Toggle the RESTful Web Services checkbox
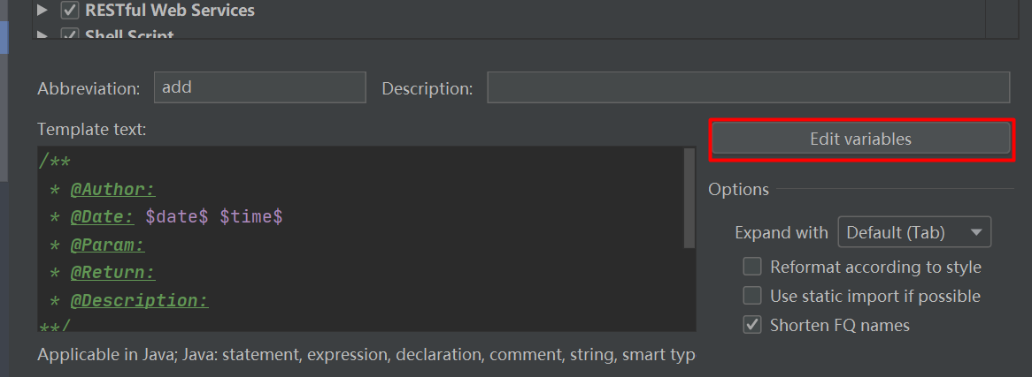Viewport: 1032px width, 377px height. (x=70, y=11)
